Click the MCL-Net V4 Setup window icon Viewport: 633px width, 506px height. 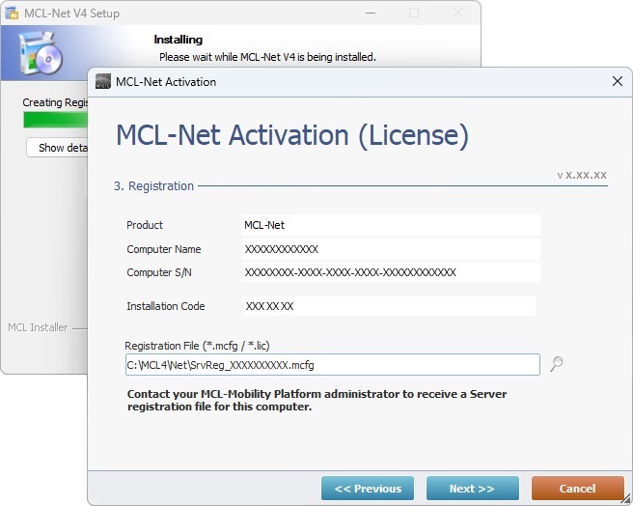(x=13, y=14)
